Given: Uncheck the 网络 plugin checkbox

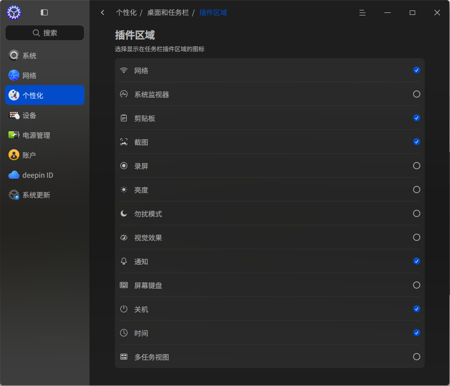Looking at the screenshot, I should coord(416,70).
